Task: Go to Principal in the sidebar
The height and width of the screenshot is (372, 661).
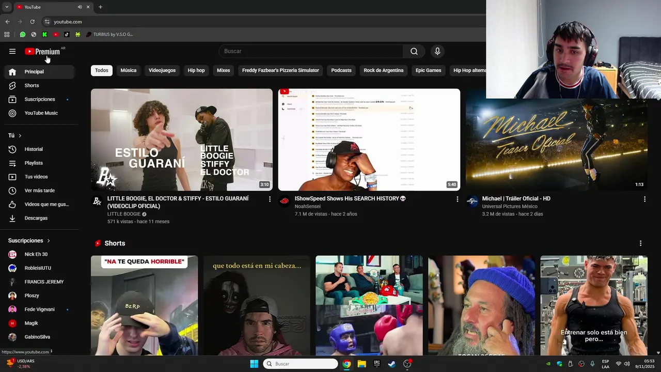Action: [39, 72]
